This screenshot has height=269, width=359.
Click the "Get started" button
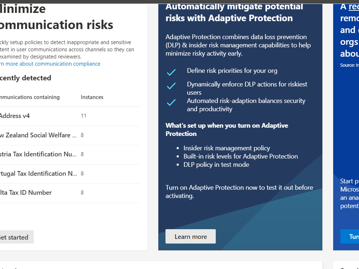pyautogui.click(x=14, y=237)
